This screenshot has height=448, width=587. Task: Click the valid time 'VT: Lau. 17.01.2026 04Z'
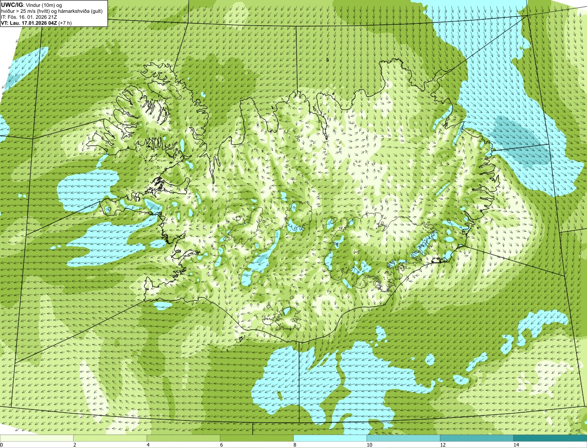click(29, 23)
